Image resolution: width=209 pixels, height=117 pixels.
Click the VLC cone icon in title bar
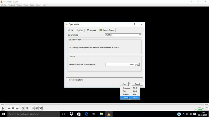[1, 1]
